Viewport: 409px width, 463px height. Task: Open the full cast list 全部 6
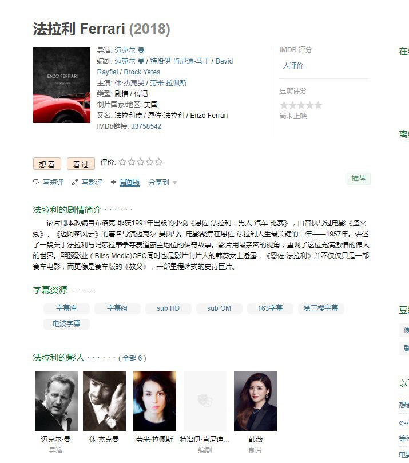(132, 358)
